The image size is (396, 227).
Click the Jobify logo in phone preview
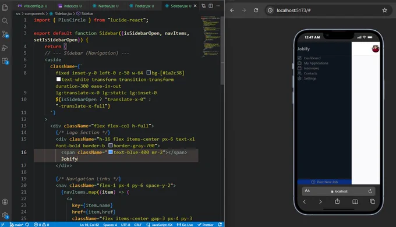[303, 49]
